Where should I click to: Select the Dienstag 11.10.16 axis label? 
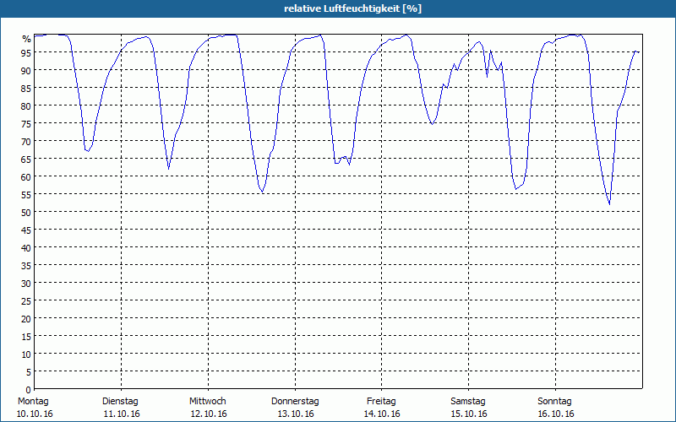pos(121,408)
